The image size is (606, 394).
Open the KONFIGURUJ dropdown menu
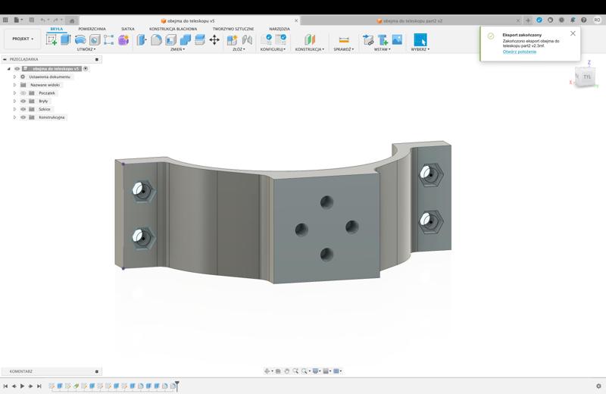pyautogui.click(x=273, y=49)
